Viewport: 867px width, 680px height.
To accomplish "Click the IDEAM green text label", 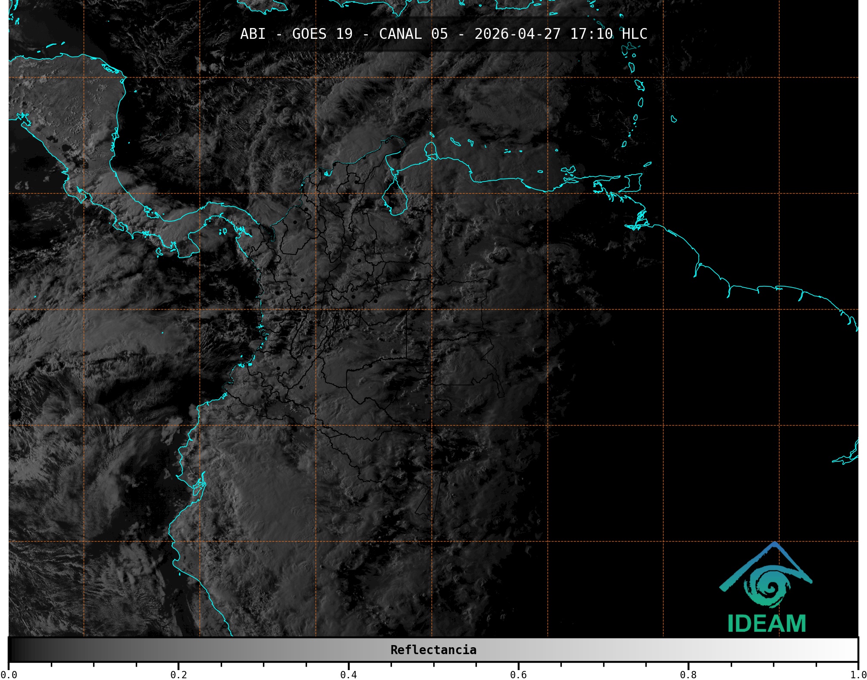I will click(767, 624).
